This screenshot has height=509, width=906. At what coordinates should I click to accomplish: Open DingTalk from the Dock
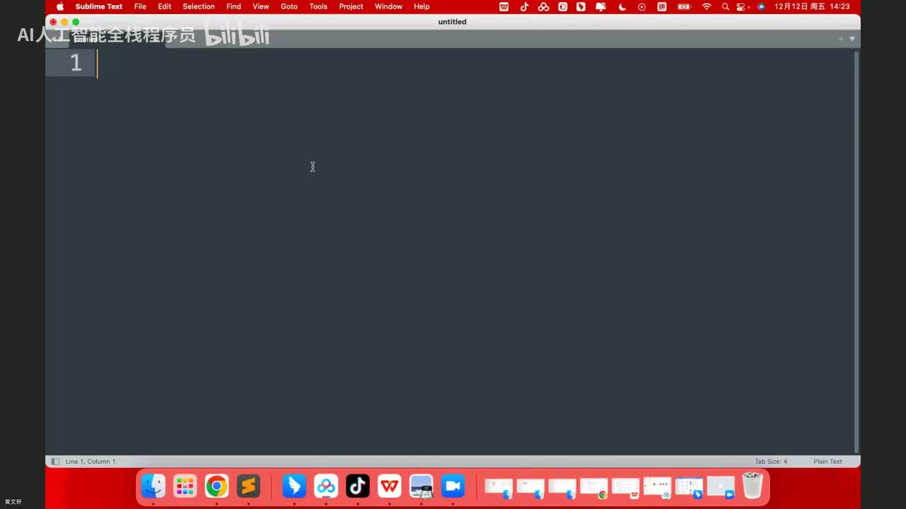click(294, 486)
